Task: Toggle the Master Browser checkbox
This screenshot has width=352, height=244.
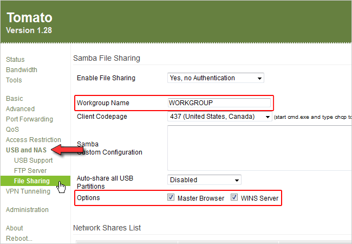Action: click(172, 198)
